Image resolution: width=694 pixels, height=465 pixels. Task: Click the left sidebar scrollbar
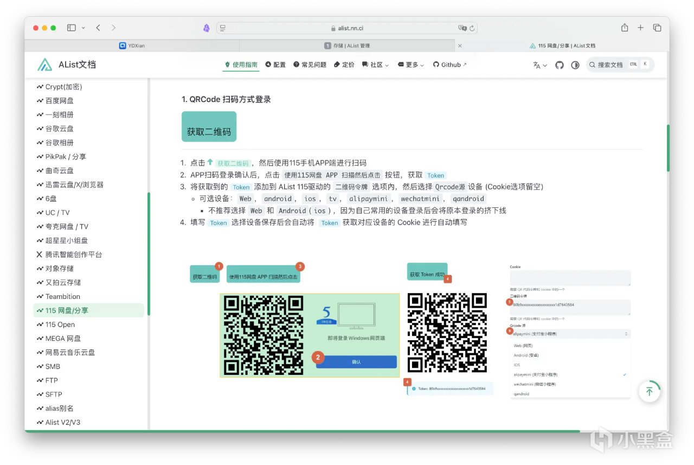[x=149, y=254]
